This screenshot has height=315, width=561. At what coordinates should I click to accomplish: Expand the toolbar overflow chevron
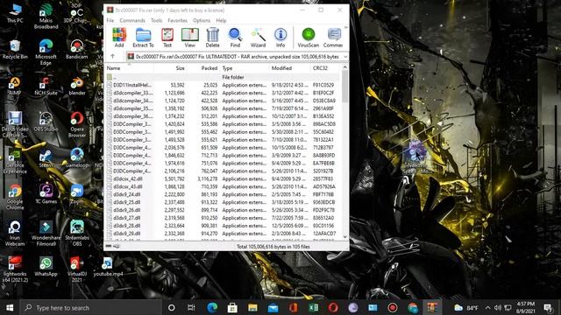tap(345, 28)
